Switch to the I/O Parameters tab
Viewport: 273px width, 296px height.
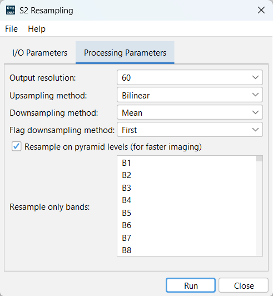click(39, 53)
